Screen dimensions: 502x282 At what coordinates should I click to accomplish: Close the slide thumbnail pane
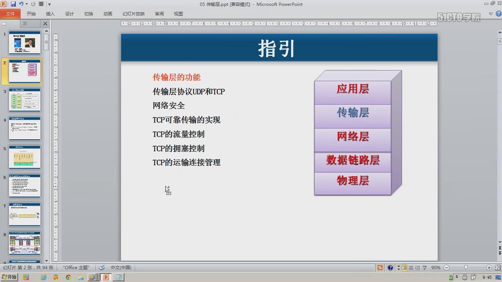point(45,23)
